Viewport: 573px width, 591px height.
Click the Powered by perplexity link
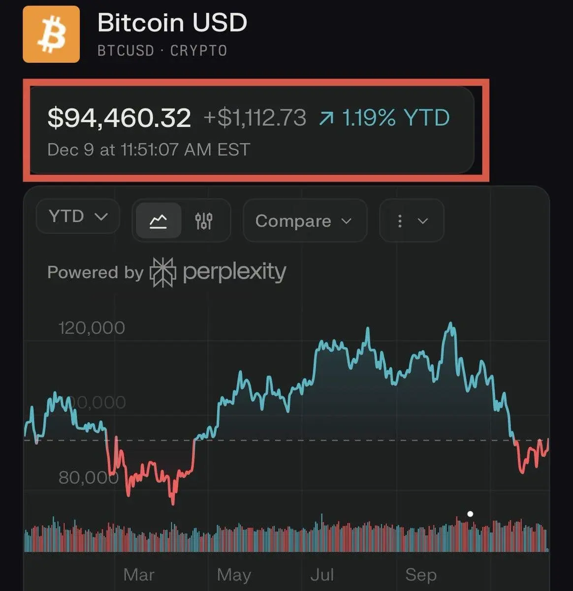(x=166, y=272)
